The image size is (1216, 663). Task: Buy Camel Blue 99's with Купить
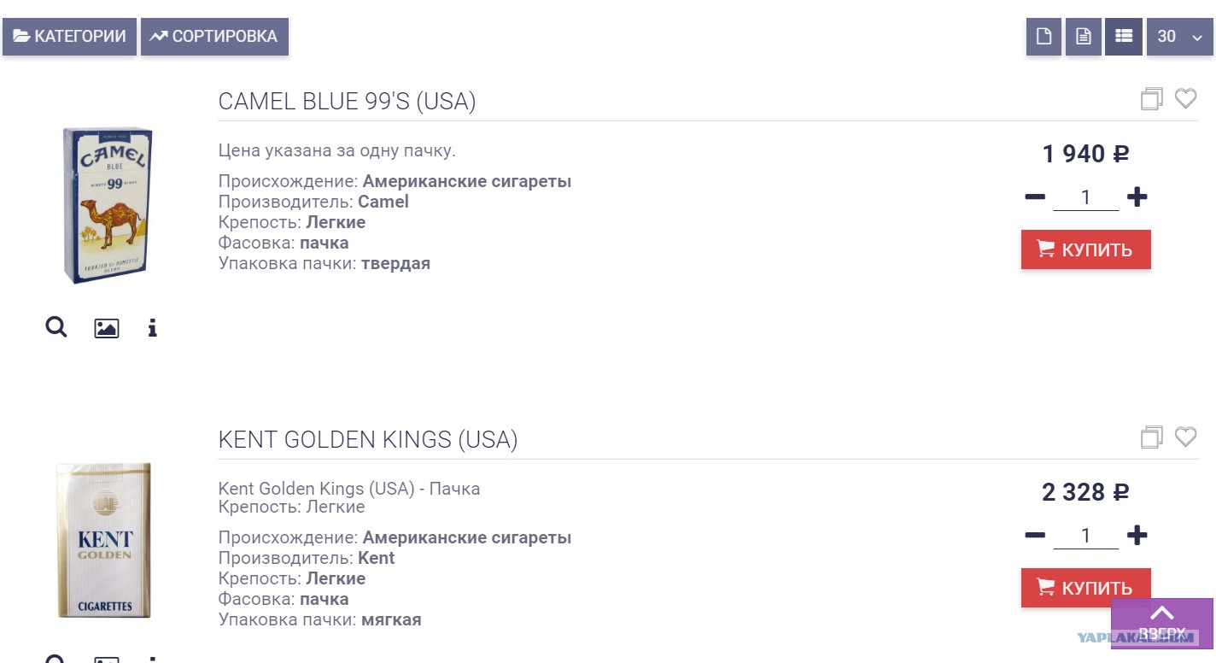(x=1086, y=249)
